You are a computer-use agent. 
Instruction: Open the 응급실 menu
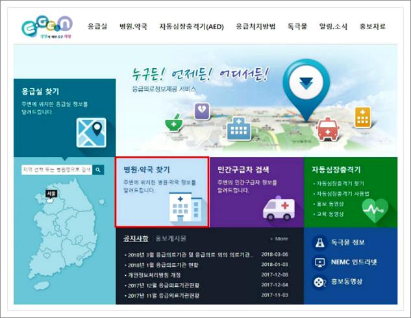tap(97, 26)
